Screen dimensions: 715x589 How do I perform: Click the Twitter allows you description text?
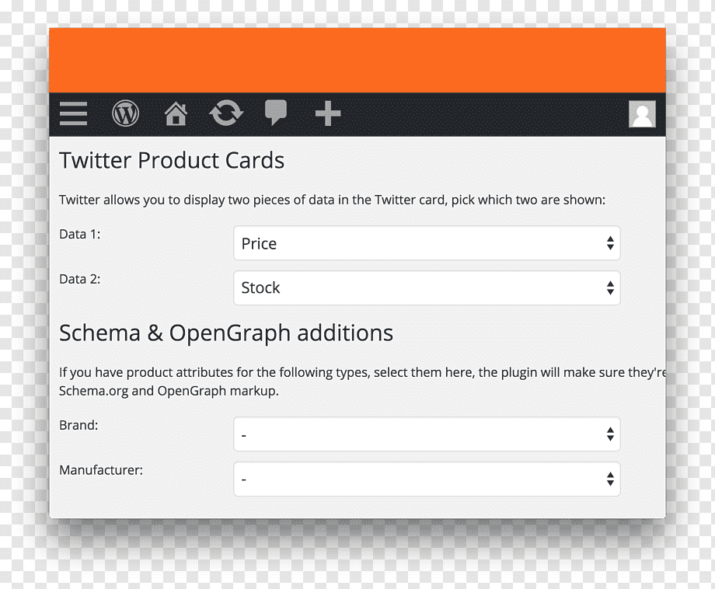pyautogui.click(x=333, y=200)
